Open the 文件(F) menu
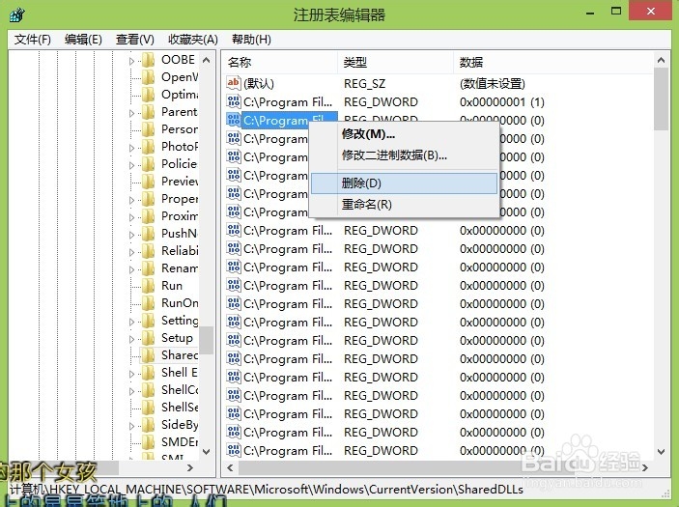 pos(33,40)
